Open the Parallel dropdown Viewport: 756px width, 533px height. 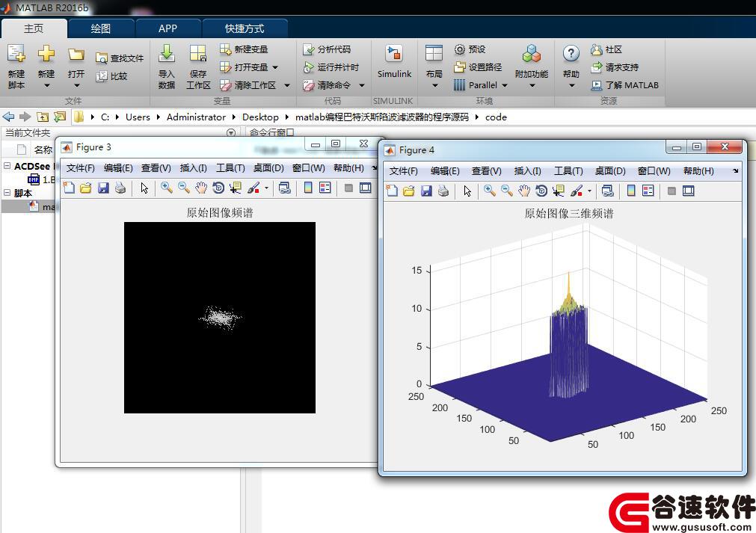click(505, 85)
